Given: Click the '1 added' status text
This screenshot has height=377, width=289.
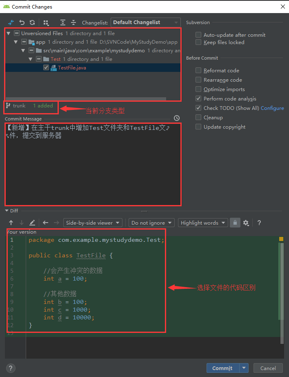Looking at the screenshot, I should pos(43,105).
